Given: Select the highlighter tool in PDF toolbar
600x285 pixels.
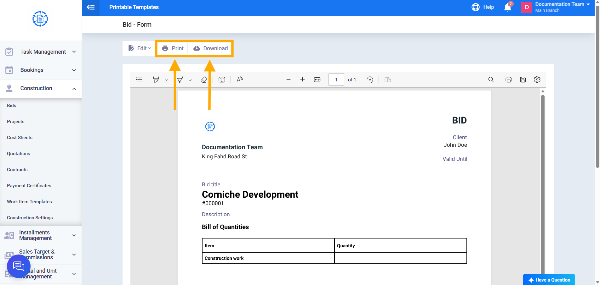Looking at the screenshot, I should point(156,79).
